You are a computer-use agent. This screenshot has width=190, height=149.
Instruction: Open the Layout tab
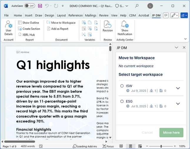pos(61,15)
